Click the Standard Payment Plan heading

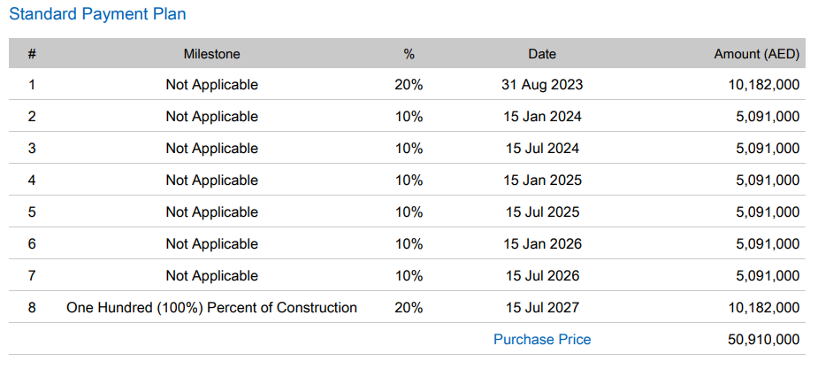[x=97, y=15]
